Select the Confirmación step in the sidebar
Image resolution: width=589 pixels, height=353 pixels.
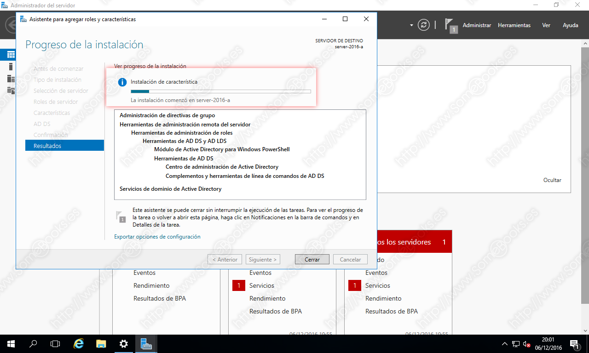[51, 135]
